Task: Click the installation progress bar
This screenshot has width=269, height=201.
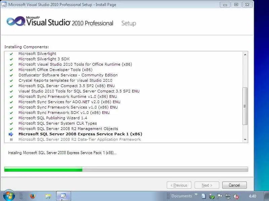Action: point(126,169)
